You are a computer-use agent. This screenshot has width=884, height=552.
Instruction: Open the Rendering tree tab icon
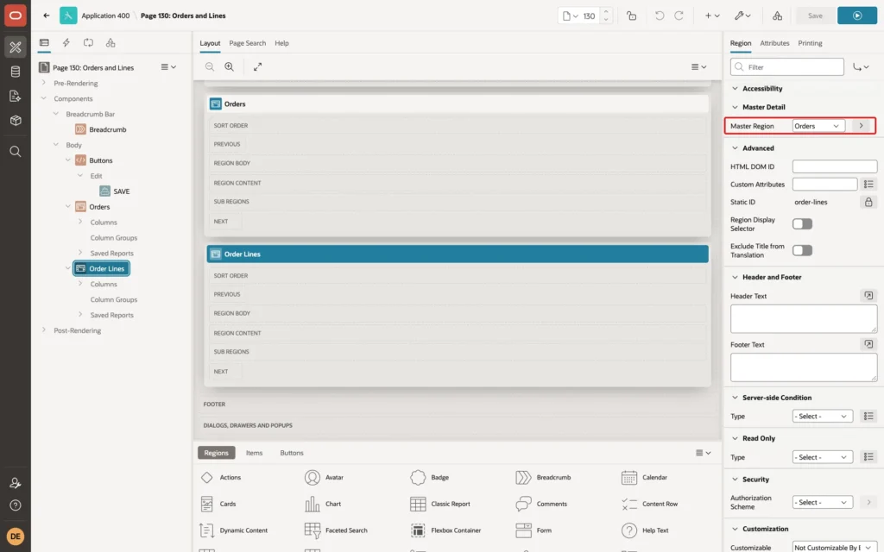pos(44,43)
